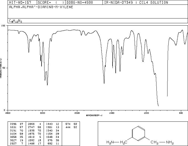Select peak value 674 in the table
The height and width of the screenshot is (146, 188).
point(68,124)
